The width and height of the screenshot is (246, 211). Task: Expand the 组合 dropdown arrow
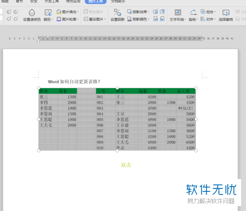[215, 12]
